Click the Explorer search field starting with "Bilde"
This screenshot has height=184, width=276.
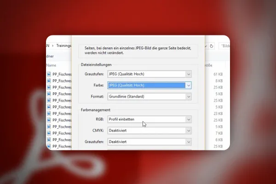click(224, 46)
